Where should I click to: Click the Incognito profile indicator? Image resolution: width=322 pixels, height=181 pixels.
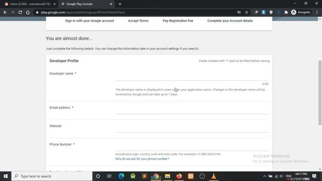point(301,12)
